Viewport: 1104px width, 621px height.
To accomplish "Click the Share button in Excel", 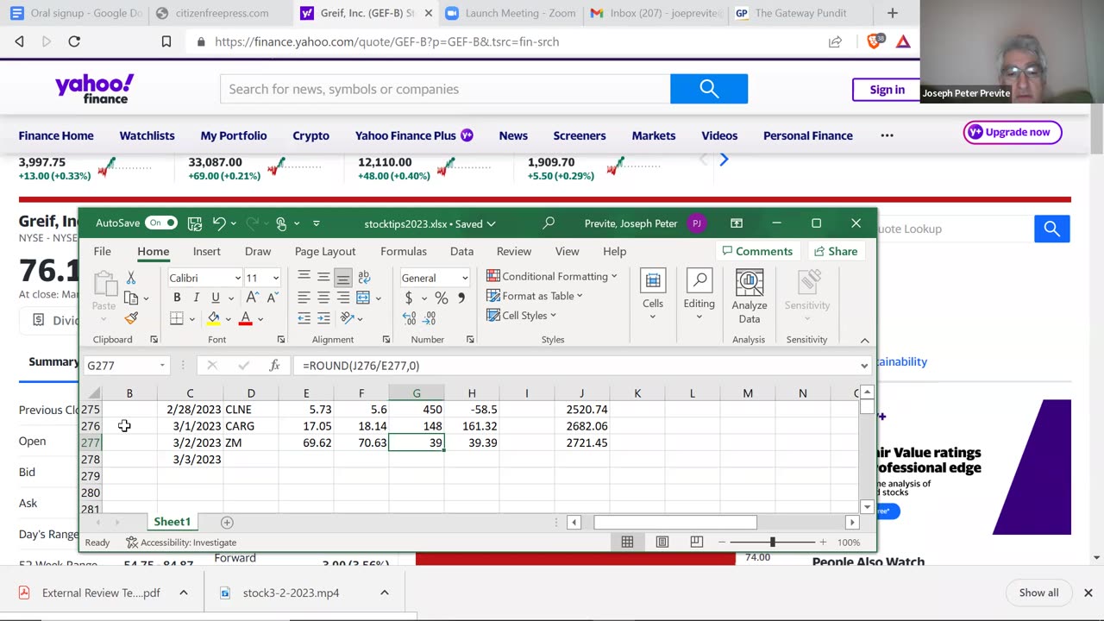I will pos(835,251).
